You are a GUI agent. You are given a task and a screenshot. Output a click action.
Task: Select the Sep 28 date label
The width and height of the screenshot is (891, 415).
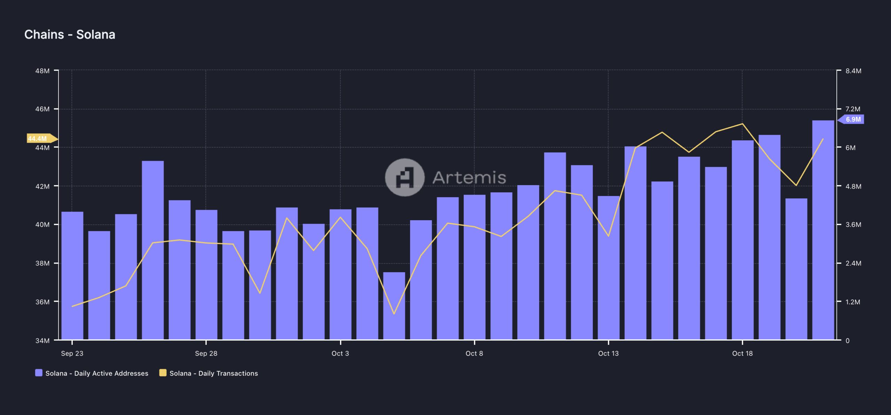(206, 354)
